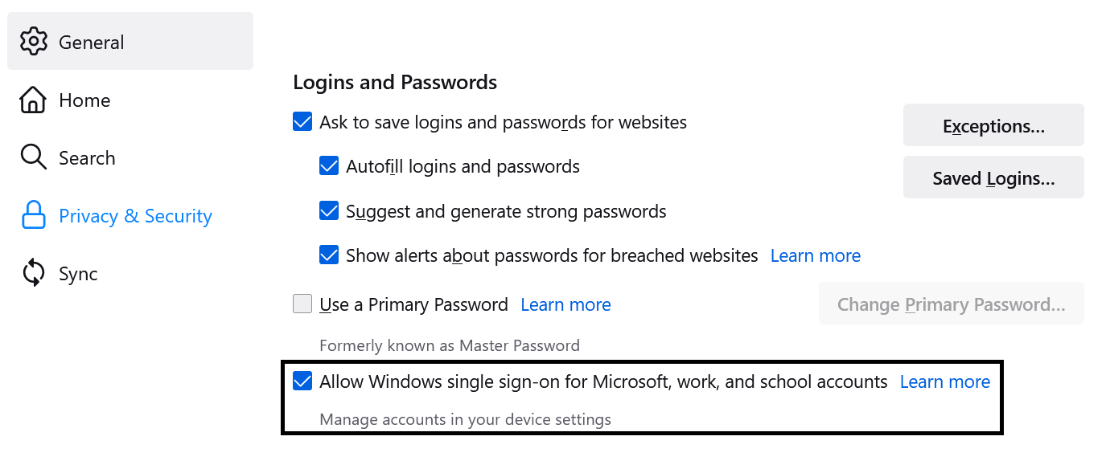
Task: Click the Search magnifying glass icon
Action: (x=33, y=157)
